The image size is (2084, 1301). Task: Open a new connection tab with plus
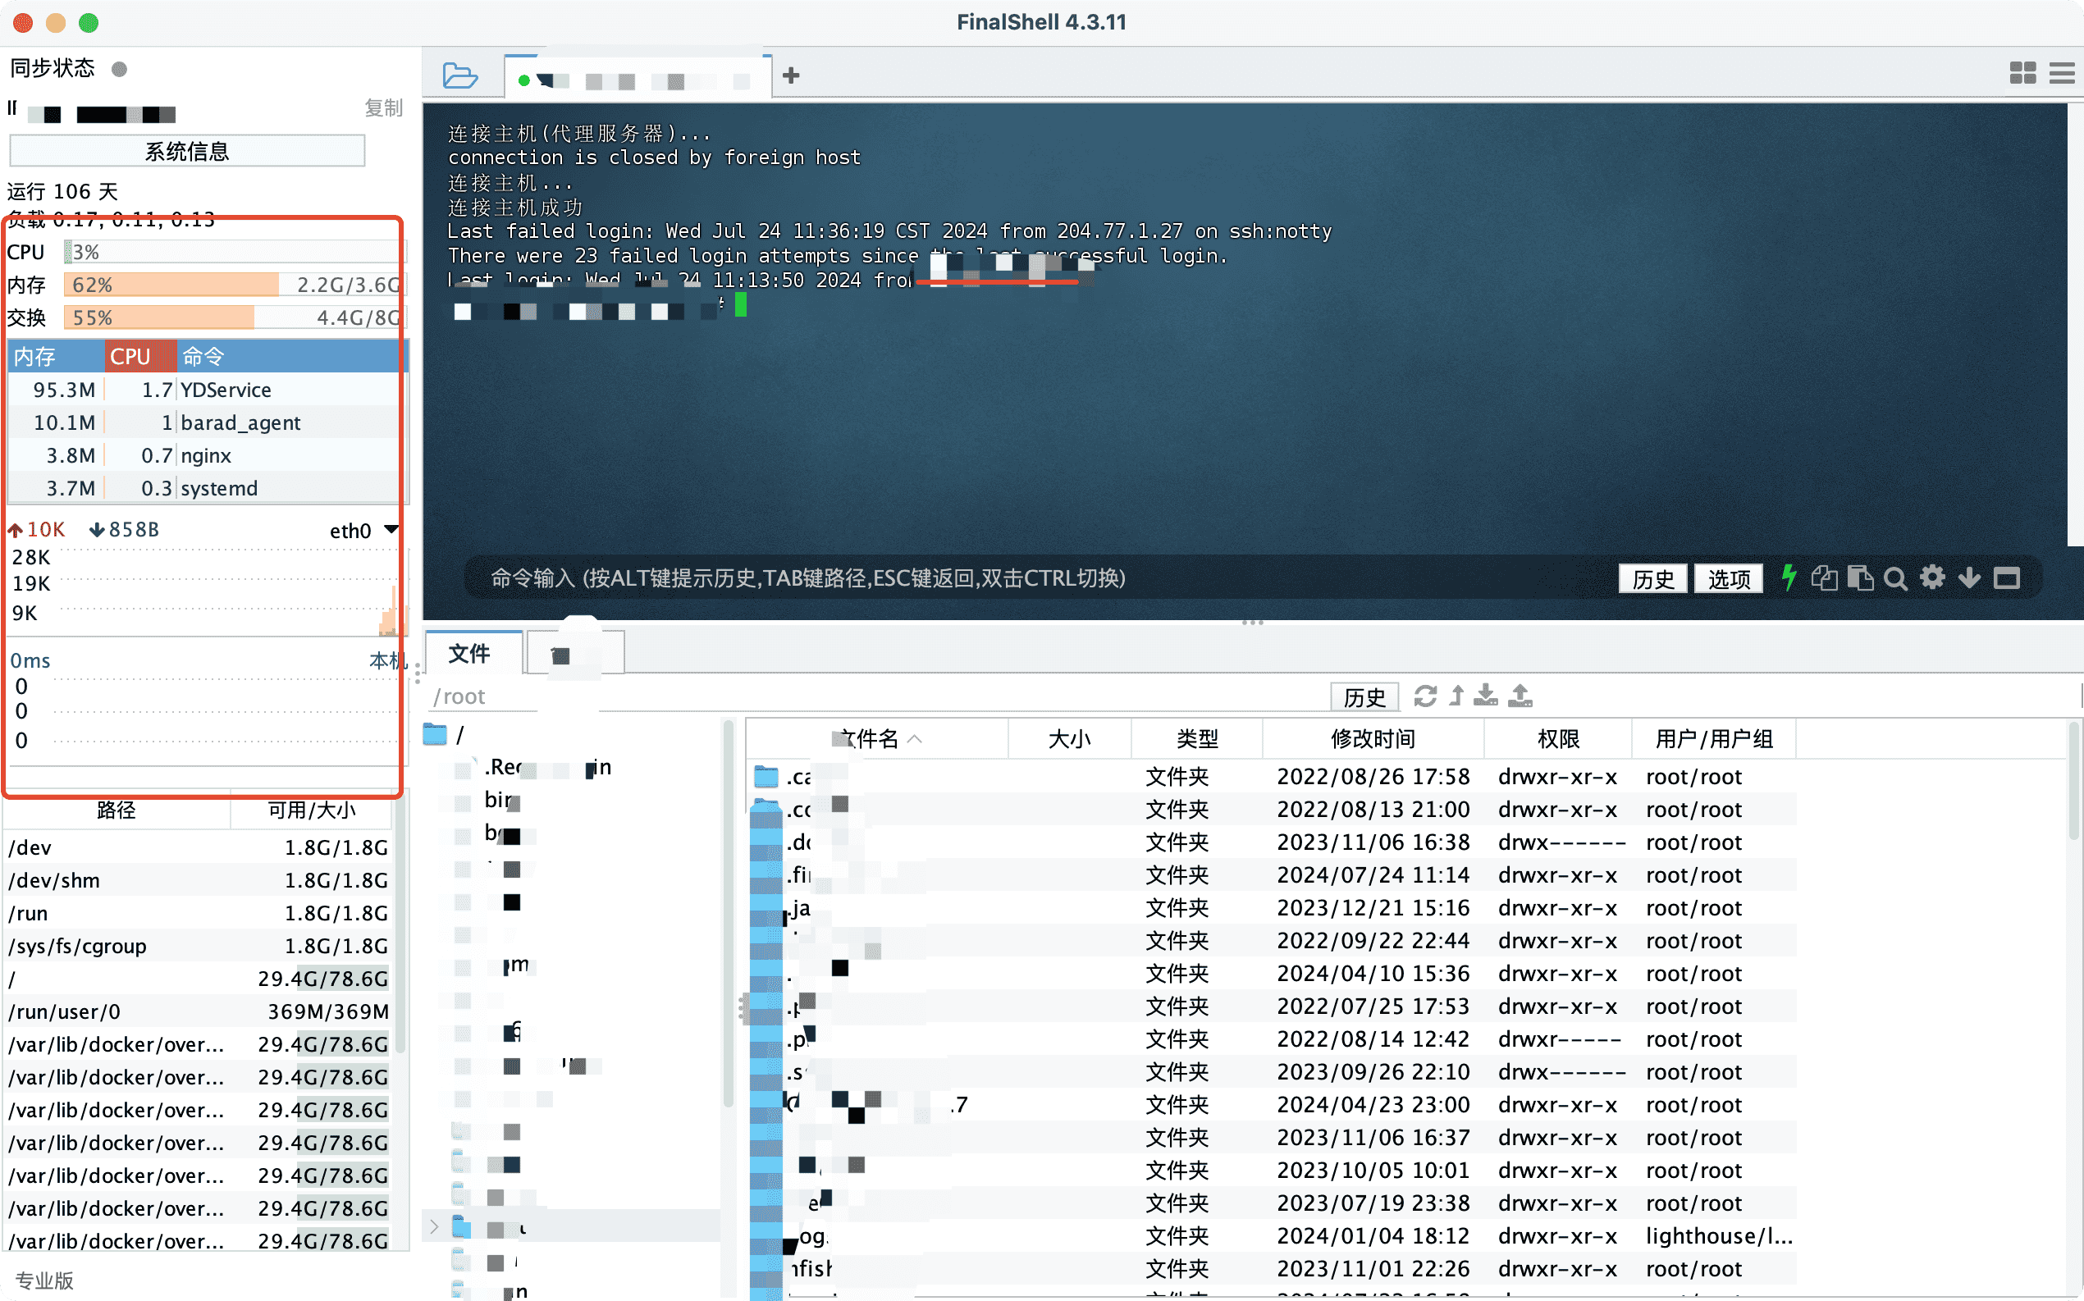coord(791,75)
